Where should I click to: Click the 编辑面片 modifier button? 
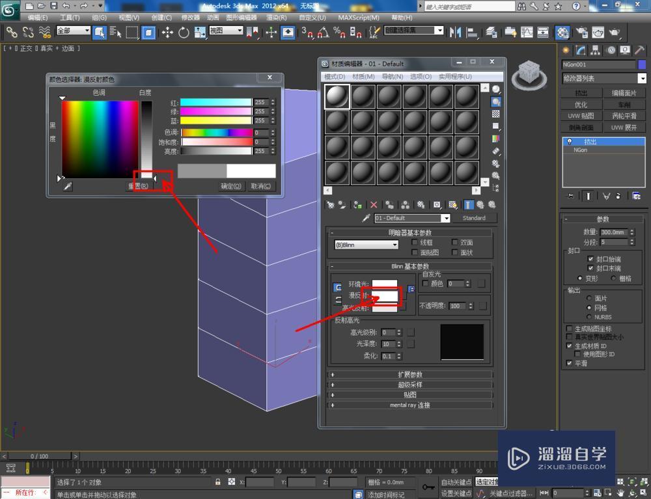(x=624, y=93)
